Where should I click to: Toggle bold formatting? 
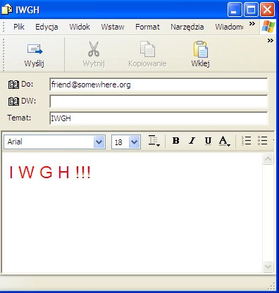coord(175,141)
